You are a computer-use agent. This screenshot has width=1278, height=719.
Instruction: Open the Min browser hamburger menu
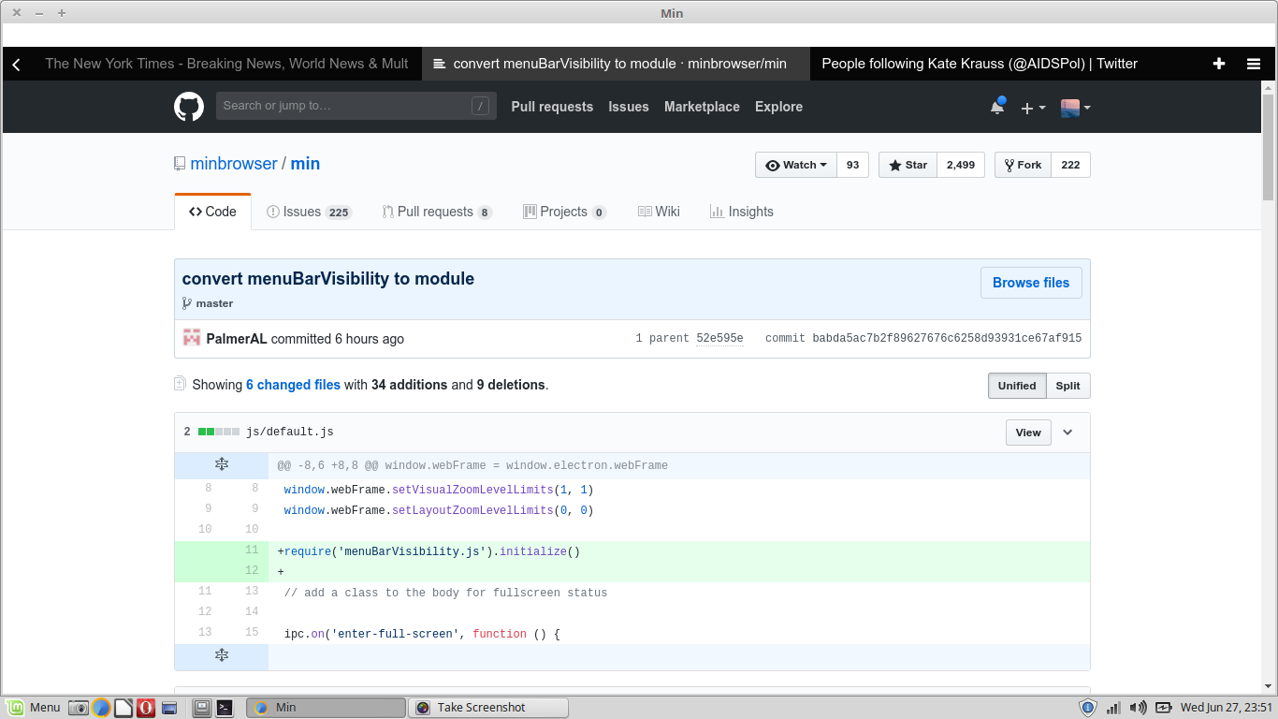tap(1254, 63)
